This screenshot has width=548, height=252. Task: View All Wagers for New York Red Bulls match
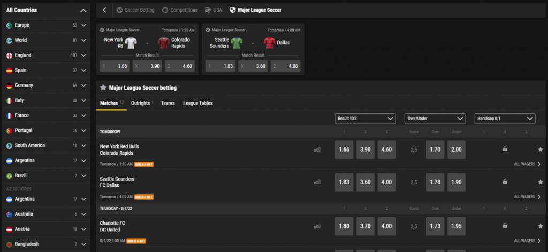(527, 164)
